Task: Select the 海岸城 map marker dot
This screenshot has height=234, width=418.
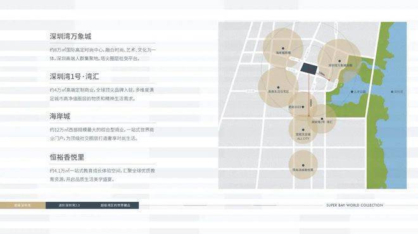Action: pos(283,48)
